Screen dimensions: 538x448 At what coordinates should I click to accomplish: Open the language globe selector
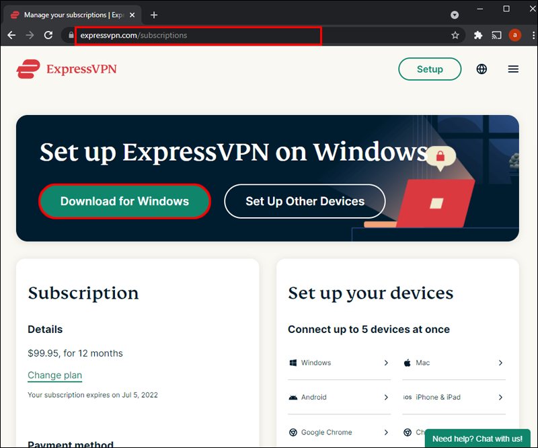[x=482, y=69]
